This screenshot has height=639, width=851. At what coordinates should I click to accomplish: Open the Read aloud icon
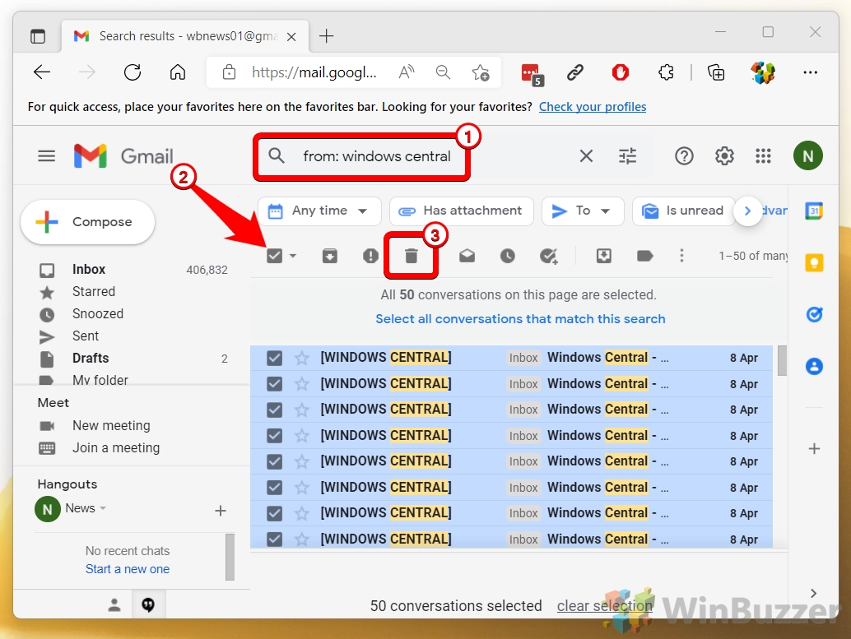tap(407, 72)
